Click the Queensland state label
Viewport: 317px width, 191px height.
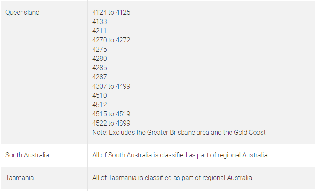[x=22, y=13]
